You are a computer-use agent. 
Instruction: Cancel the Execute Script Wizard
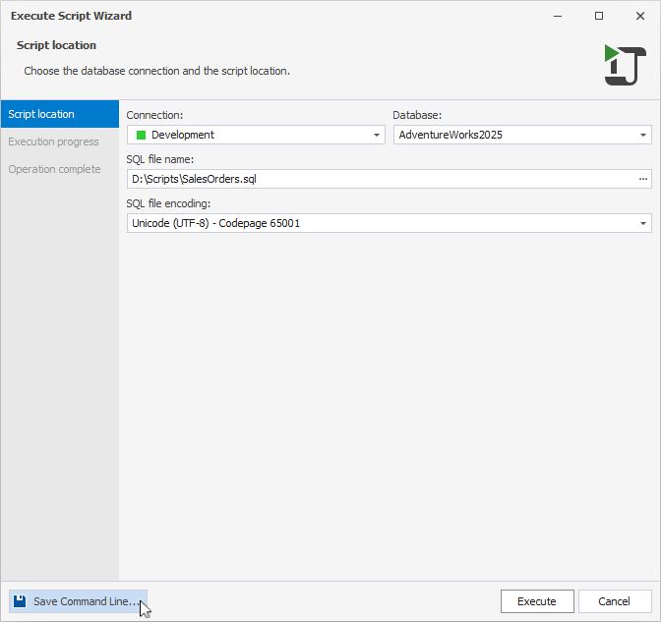click(x=615, y=601)
